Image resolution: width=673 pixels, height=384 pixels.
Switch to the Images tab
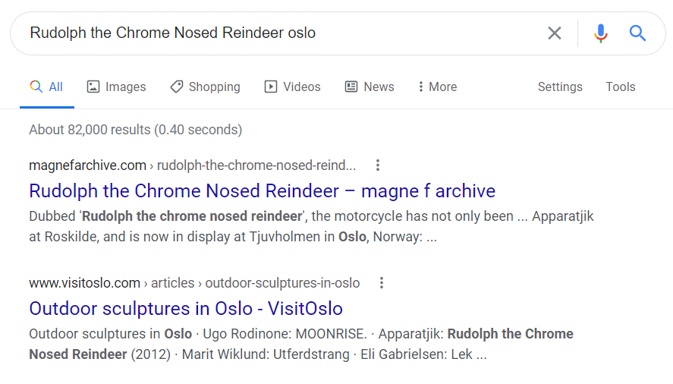point(125,87)
